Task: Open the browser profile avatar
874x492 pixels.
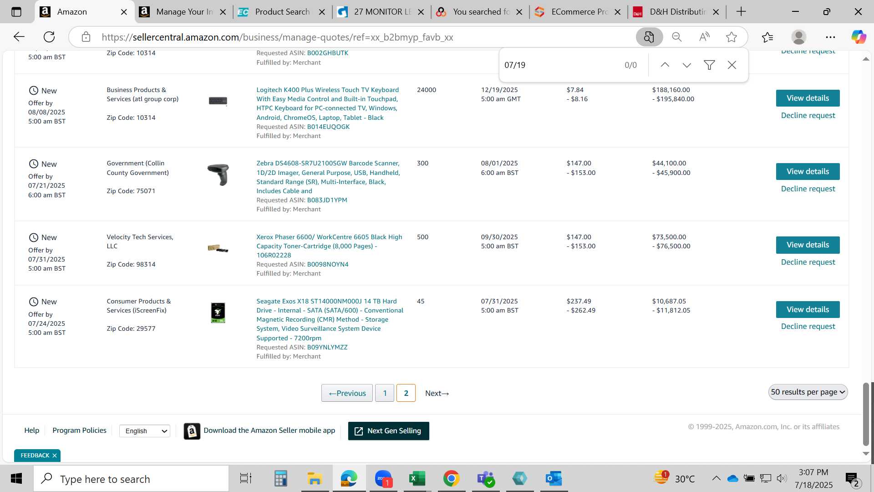Action: point(799,37)
